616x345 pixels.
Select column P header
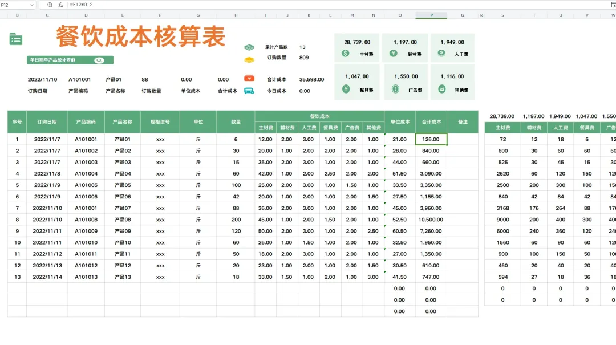point(431,15)
